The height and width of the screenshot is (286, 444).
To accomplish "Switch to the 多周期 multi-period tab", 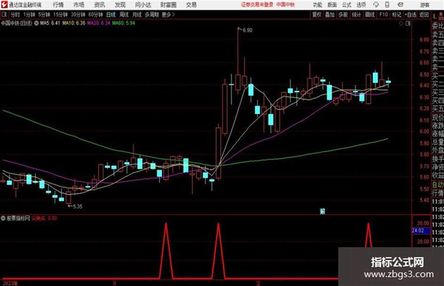I will (152, 15).
